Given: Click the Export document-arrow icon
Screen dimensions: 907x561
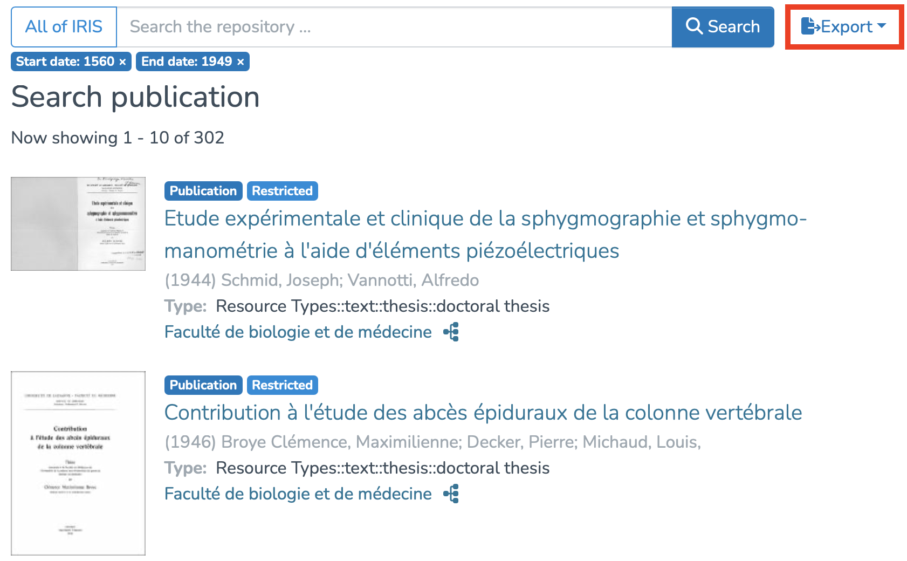Looking at the screenshot, I should pos(810,26).
